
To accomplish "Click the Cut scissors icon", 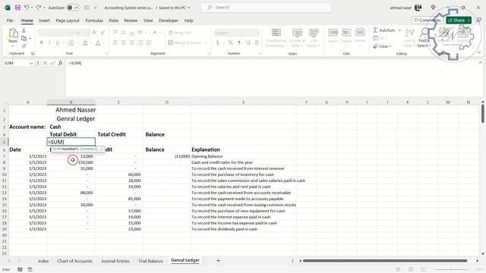I will click(24, 30).
